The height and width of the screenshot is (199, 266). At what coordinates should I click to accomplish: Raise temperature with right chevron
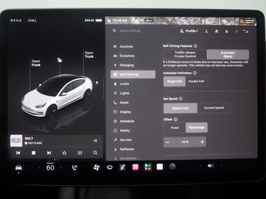tap(61, 168)
